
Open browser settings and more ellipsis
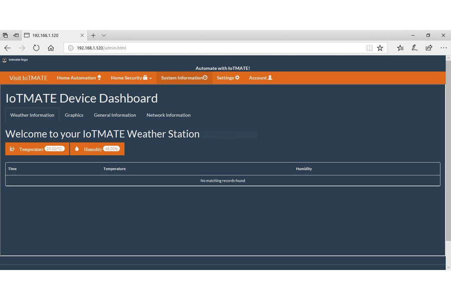(443, 48)
